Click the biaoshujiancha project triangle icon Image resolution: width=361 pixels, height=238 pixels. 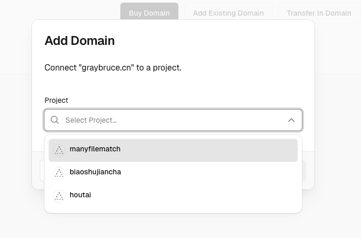[x=59, y=173]
